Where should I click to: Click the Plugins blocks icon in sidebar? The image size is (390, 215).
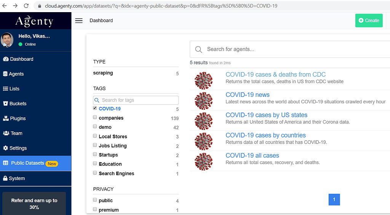pyautogui.click(x=6, y=119)
